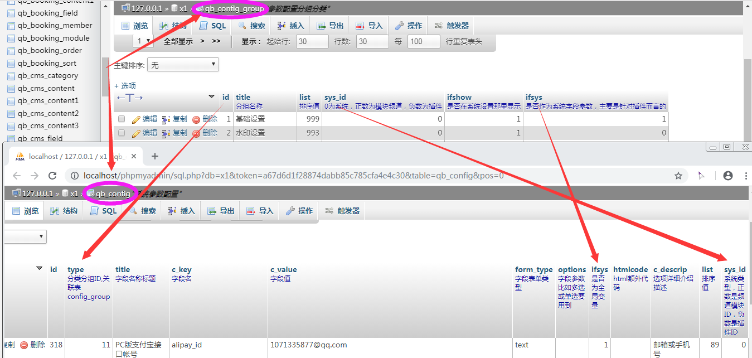752x358 pixels.
Task: Check the checkbox for 水印设置 row
Action: tap(122, 133)
